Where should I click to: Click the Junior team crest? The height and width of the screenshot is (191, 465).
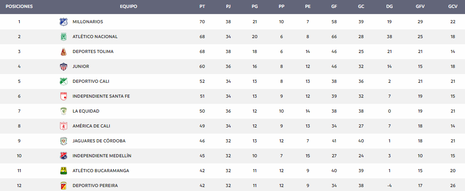point(64,67)
